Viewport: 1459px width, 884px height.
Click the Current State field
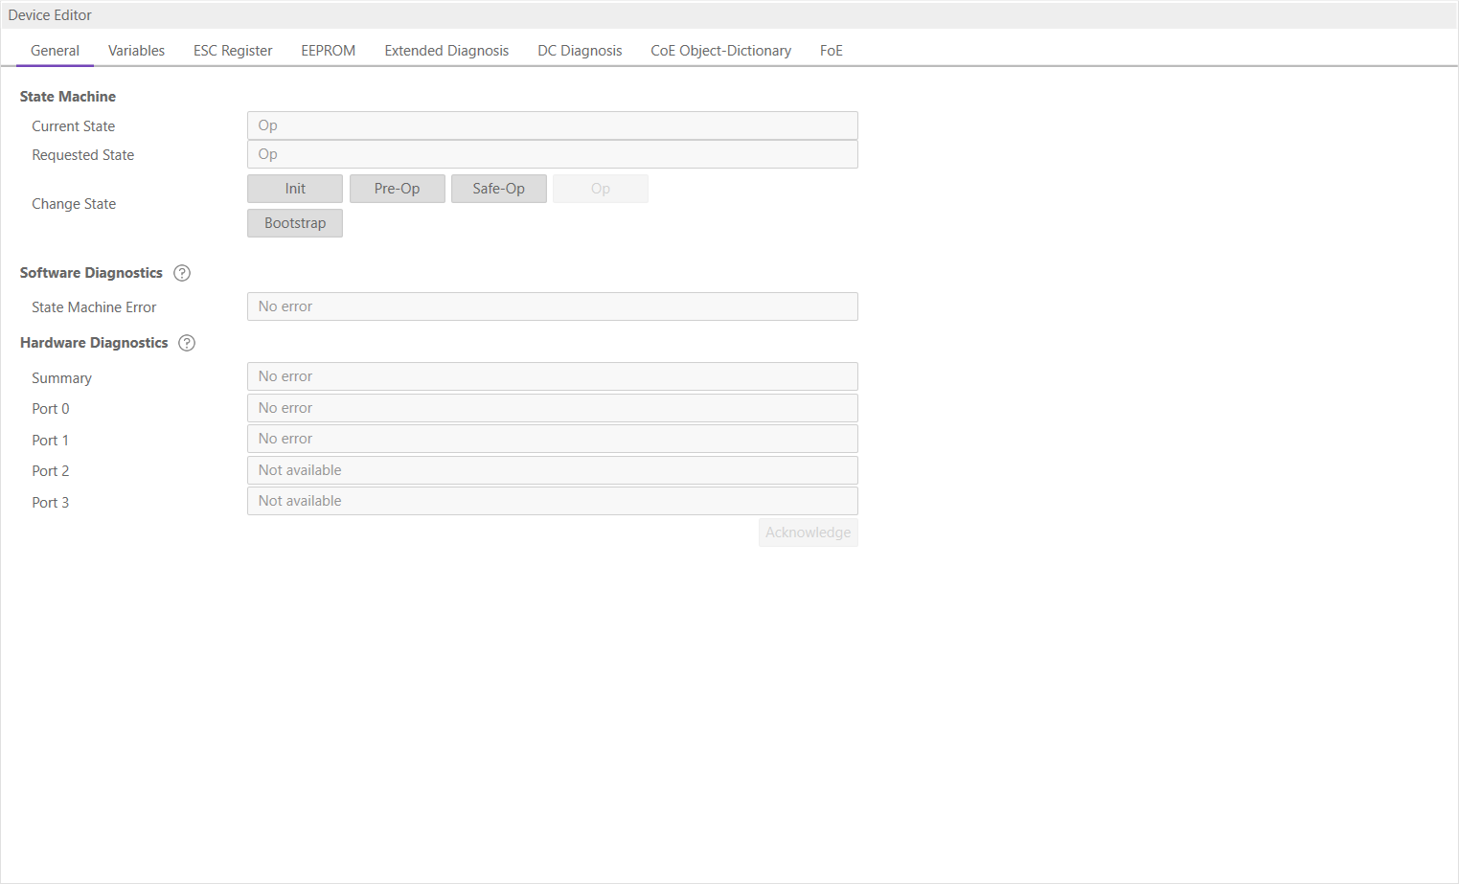coord(552,125)
